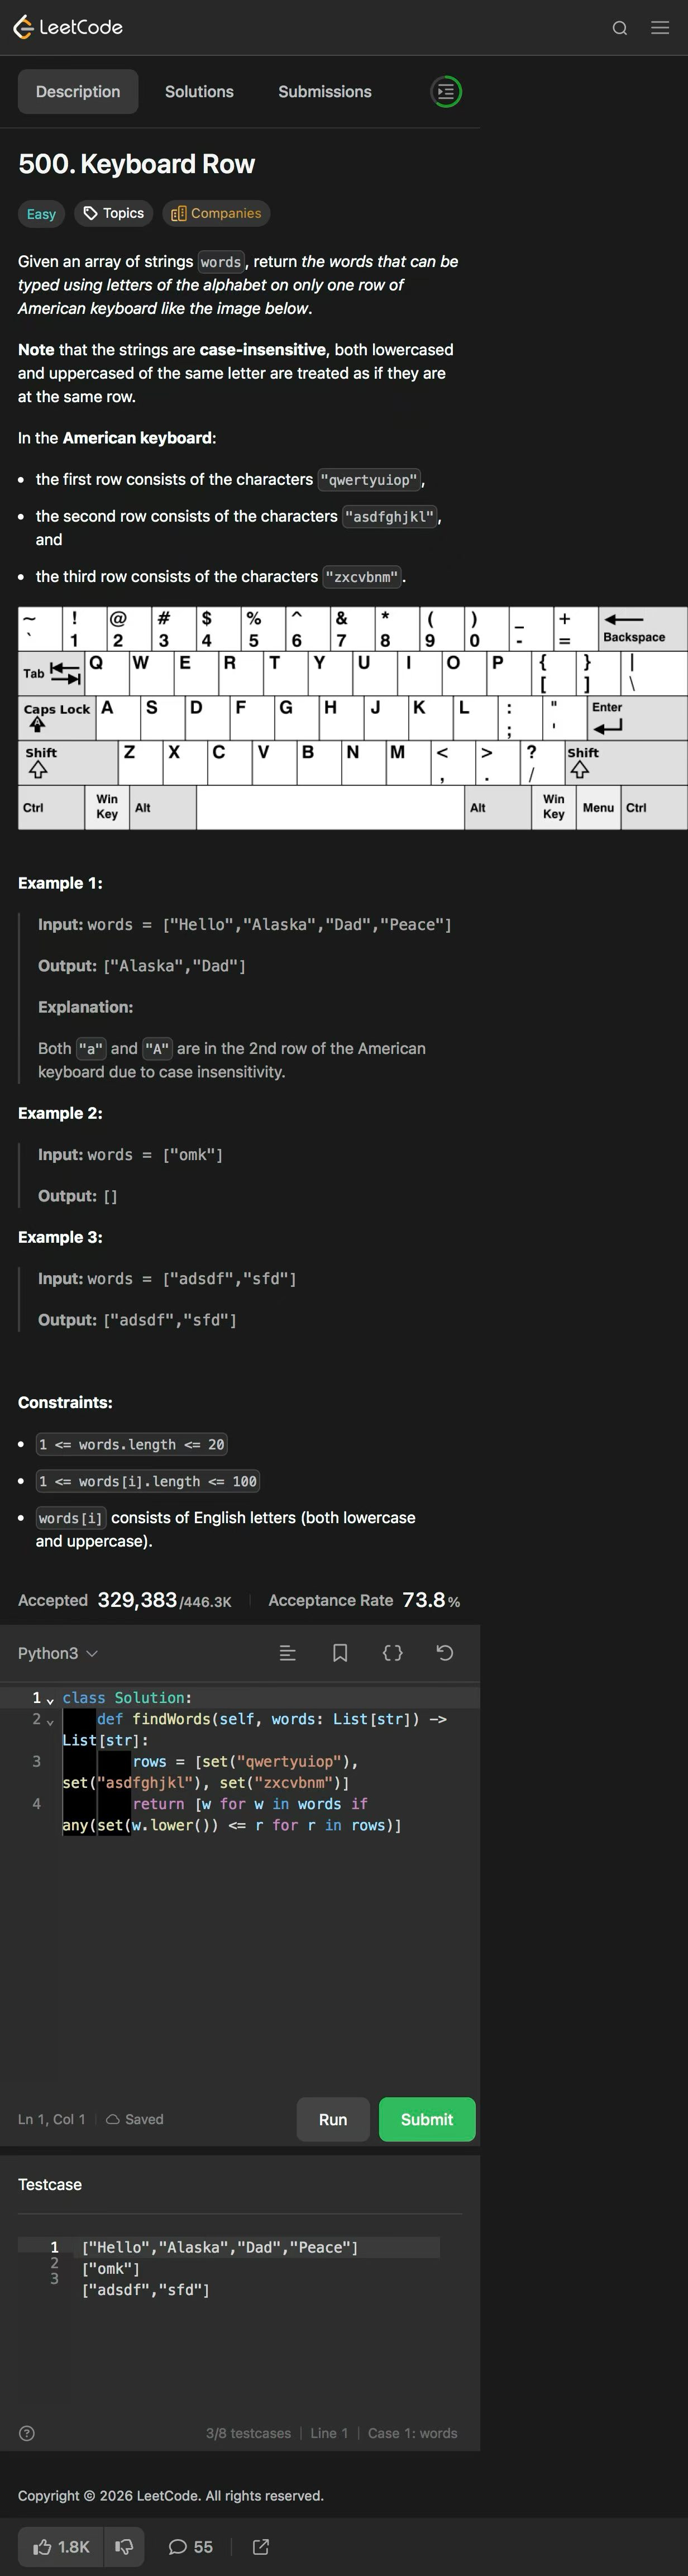Click the green problem list icon
The width and height of the screenshot is (688, 2576).
tap(446, 92)
